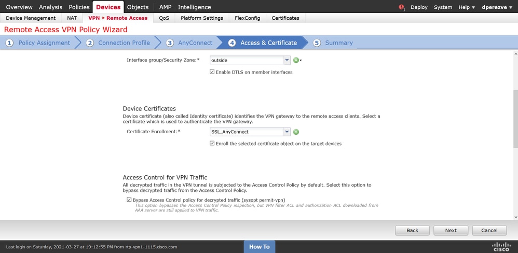Add a certificate enrollment with green plus
Viewport: 518px width, 253px height.
(296, 132)
